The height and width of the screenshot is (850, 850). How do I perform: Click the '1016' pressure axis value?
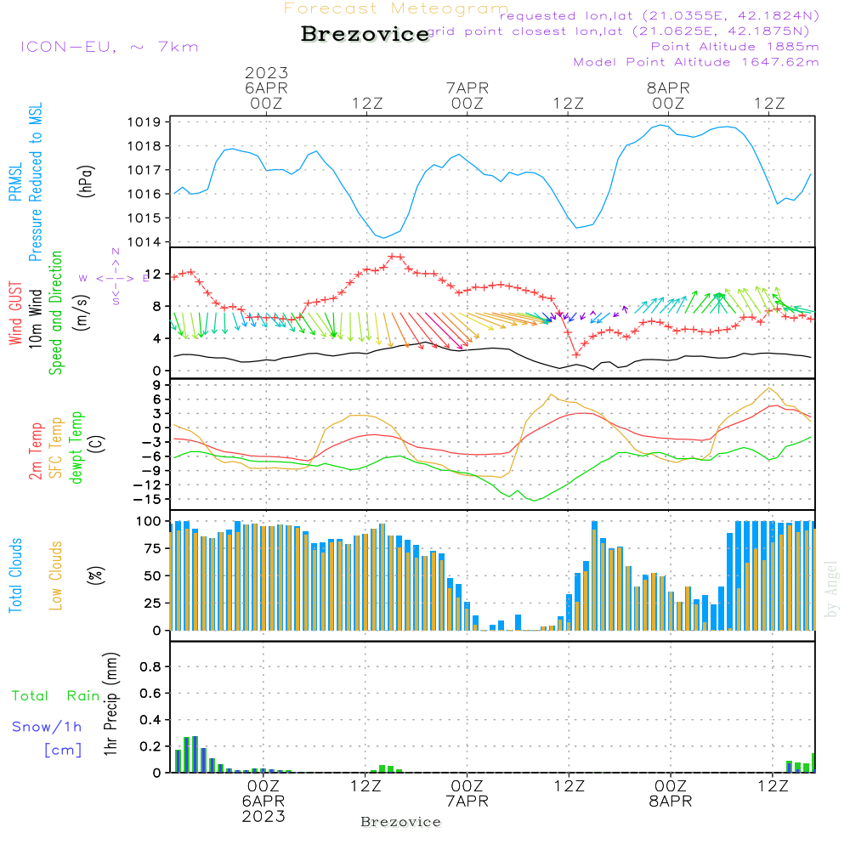144,194
